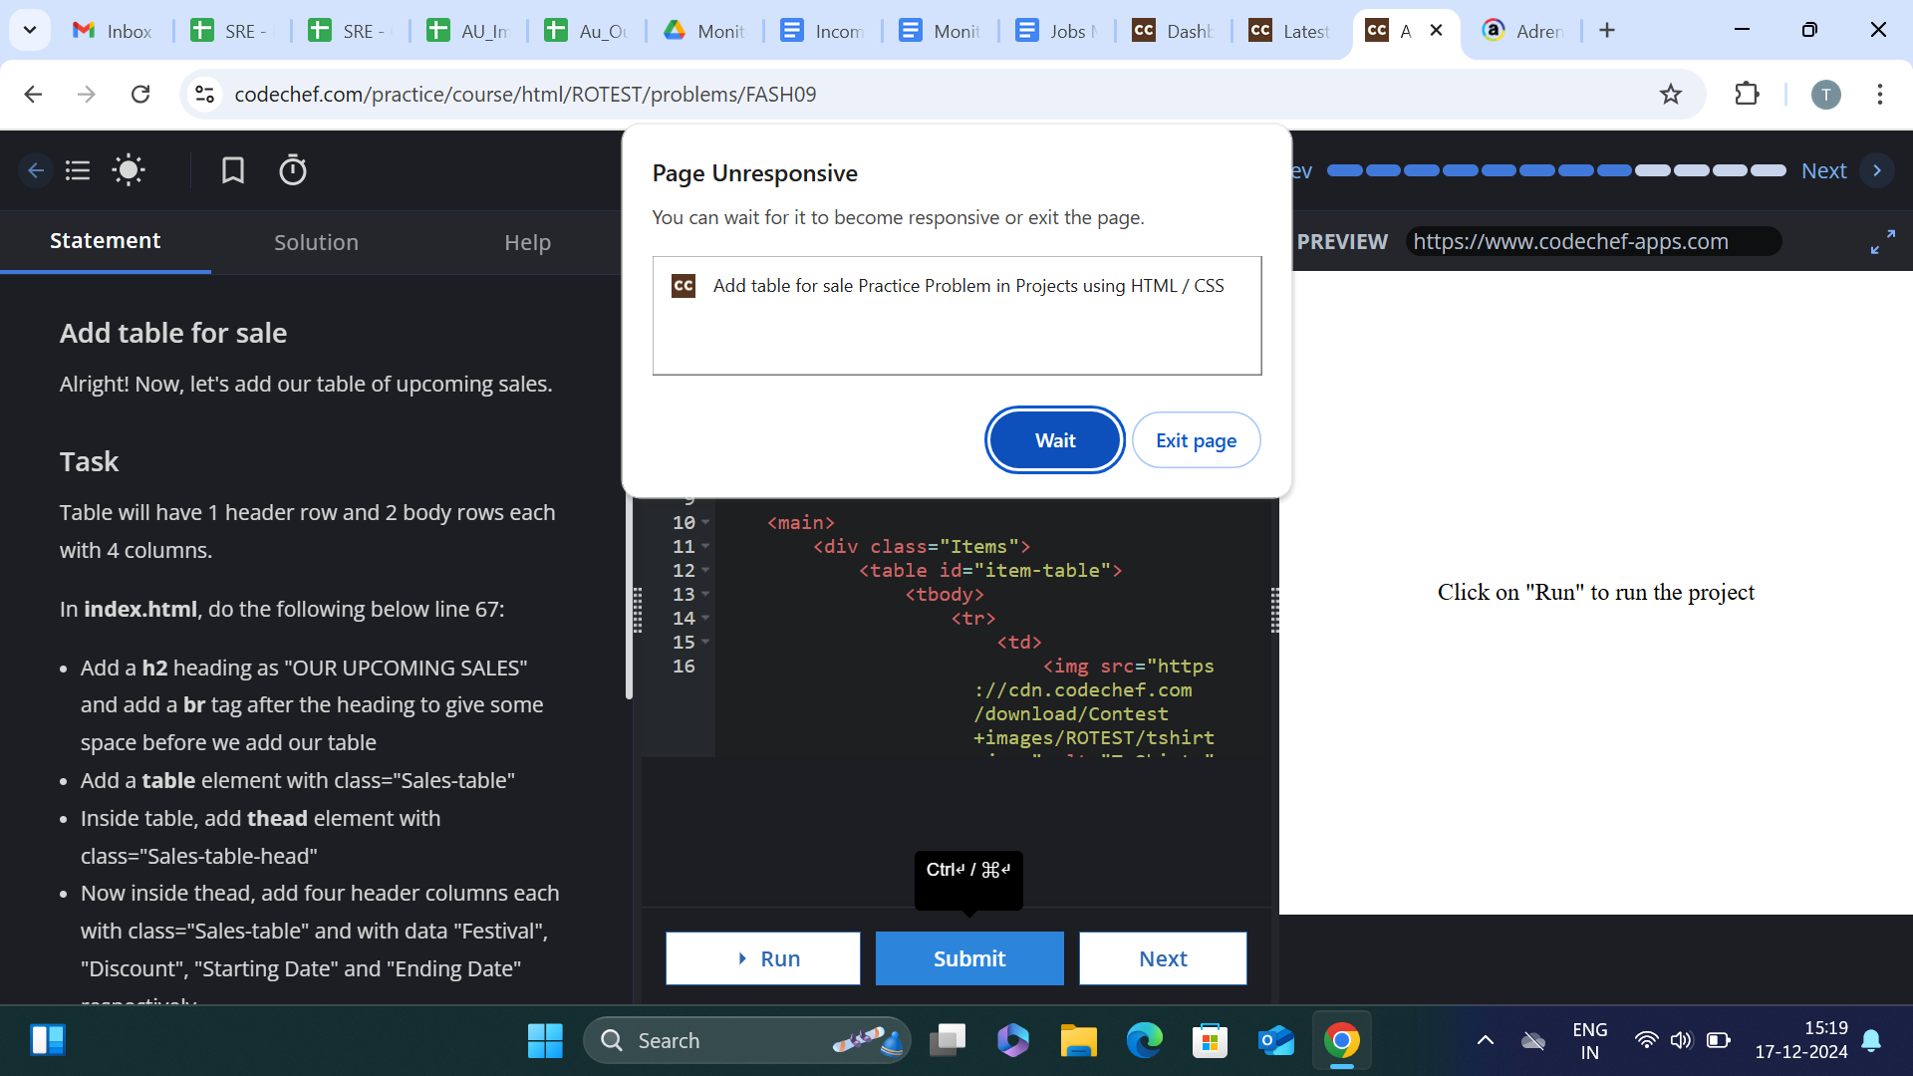Click the Wait button in dialog
The width and height of the screenshot is (1913, 1076).
click(x=1054, y=440)
